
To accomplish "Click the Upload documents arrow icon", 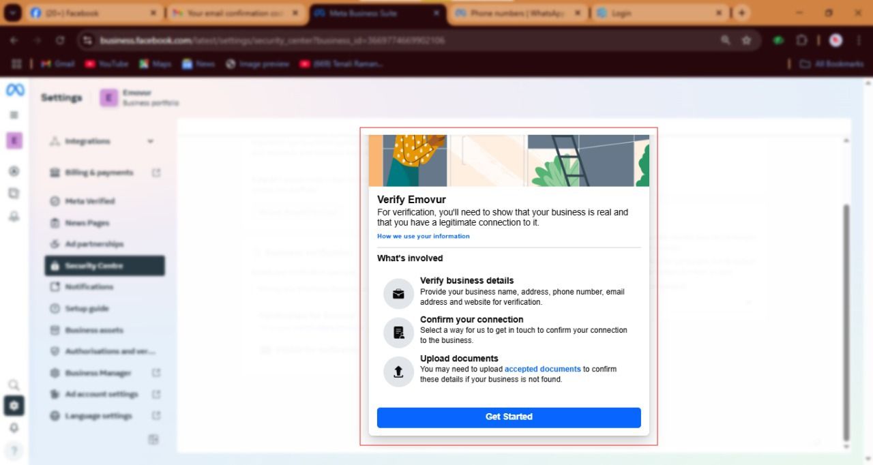I will point(399,372).
